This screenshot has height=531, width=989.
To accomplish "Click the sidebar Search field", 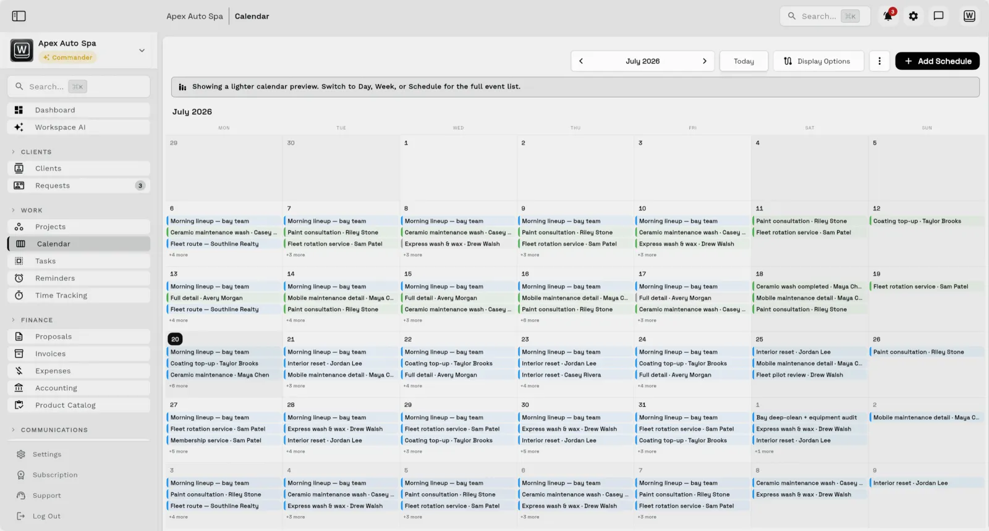I will coord(79,86).
